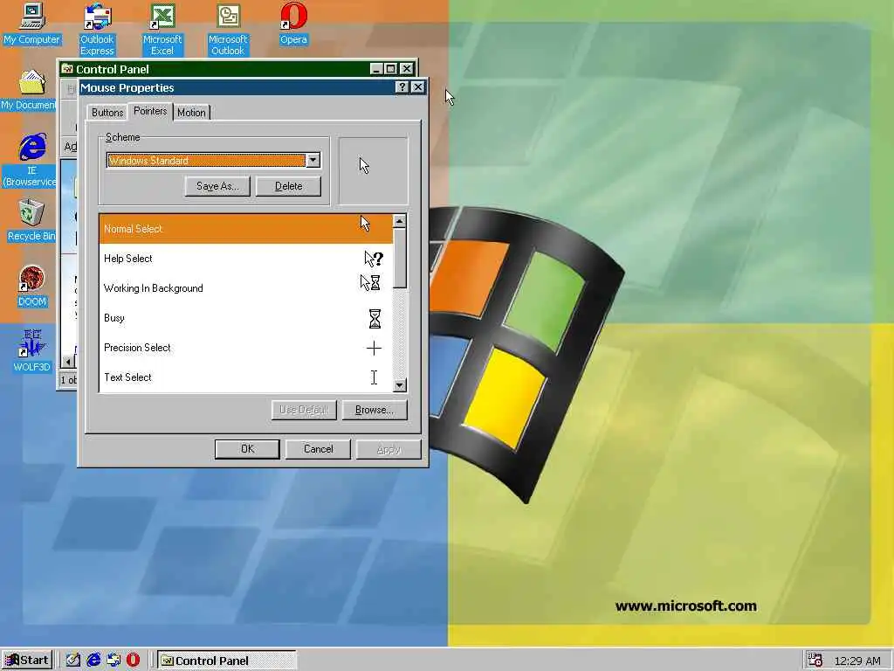Select the Pointers tab
Screen dimensions: 894x671
click(150, 111)
